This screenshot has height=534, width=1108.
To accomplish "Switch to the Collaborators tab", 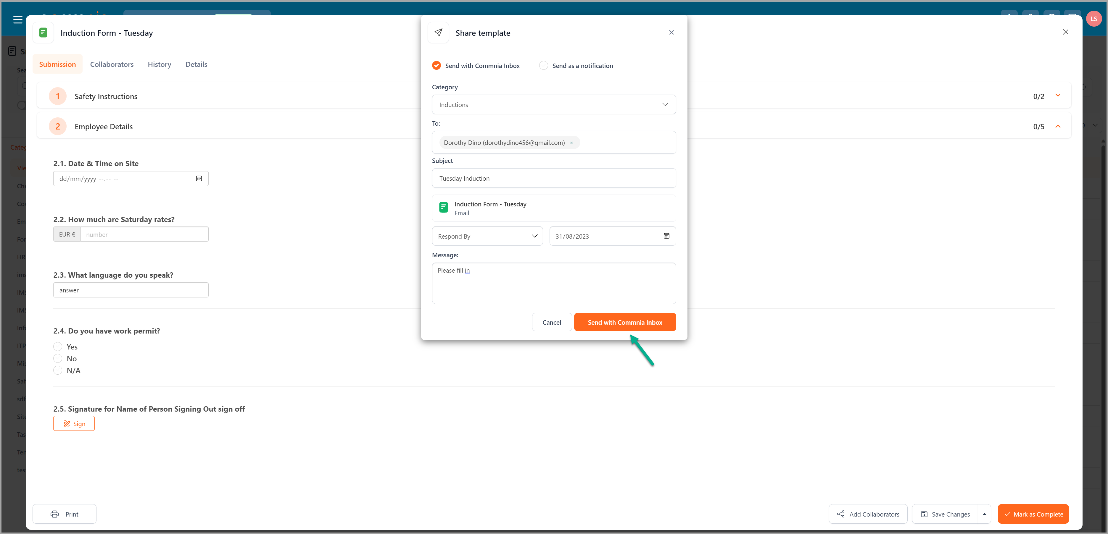I will [x=112, y=64].
